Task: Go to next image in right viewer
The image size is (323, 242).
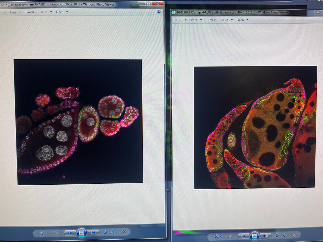Action: pos(266,235)
